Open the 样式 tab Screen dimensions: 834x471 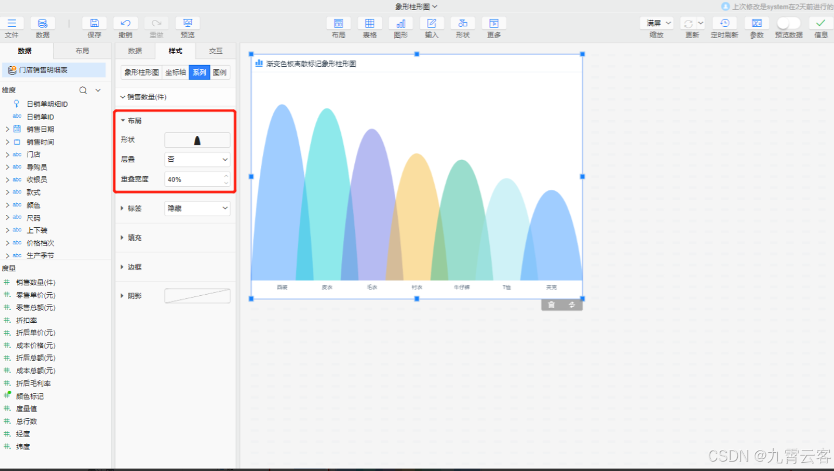coord(175,51)
